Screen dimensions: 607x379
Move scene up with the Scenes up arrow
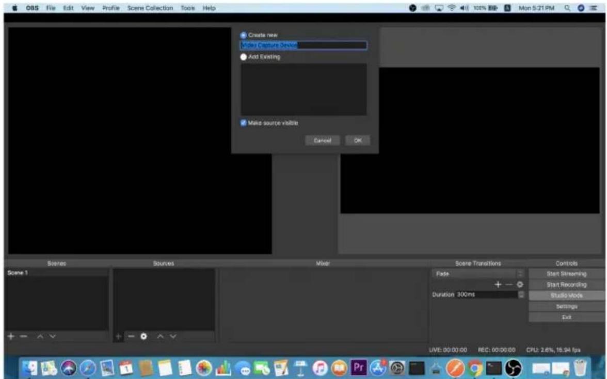40,336
